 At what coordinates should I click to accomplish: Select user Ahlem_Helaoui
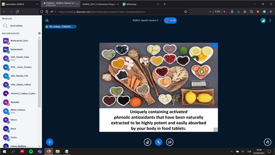tap(20, 111)
